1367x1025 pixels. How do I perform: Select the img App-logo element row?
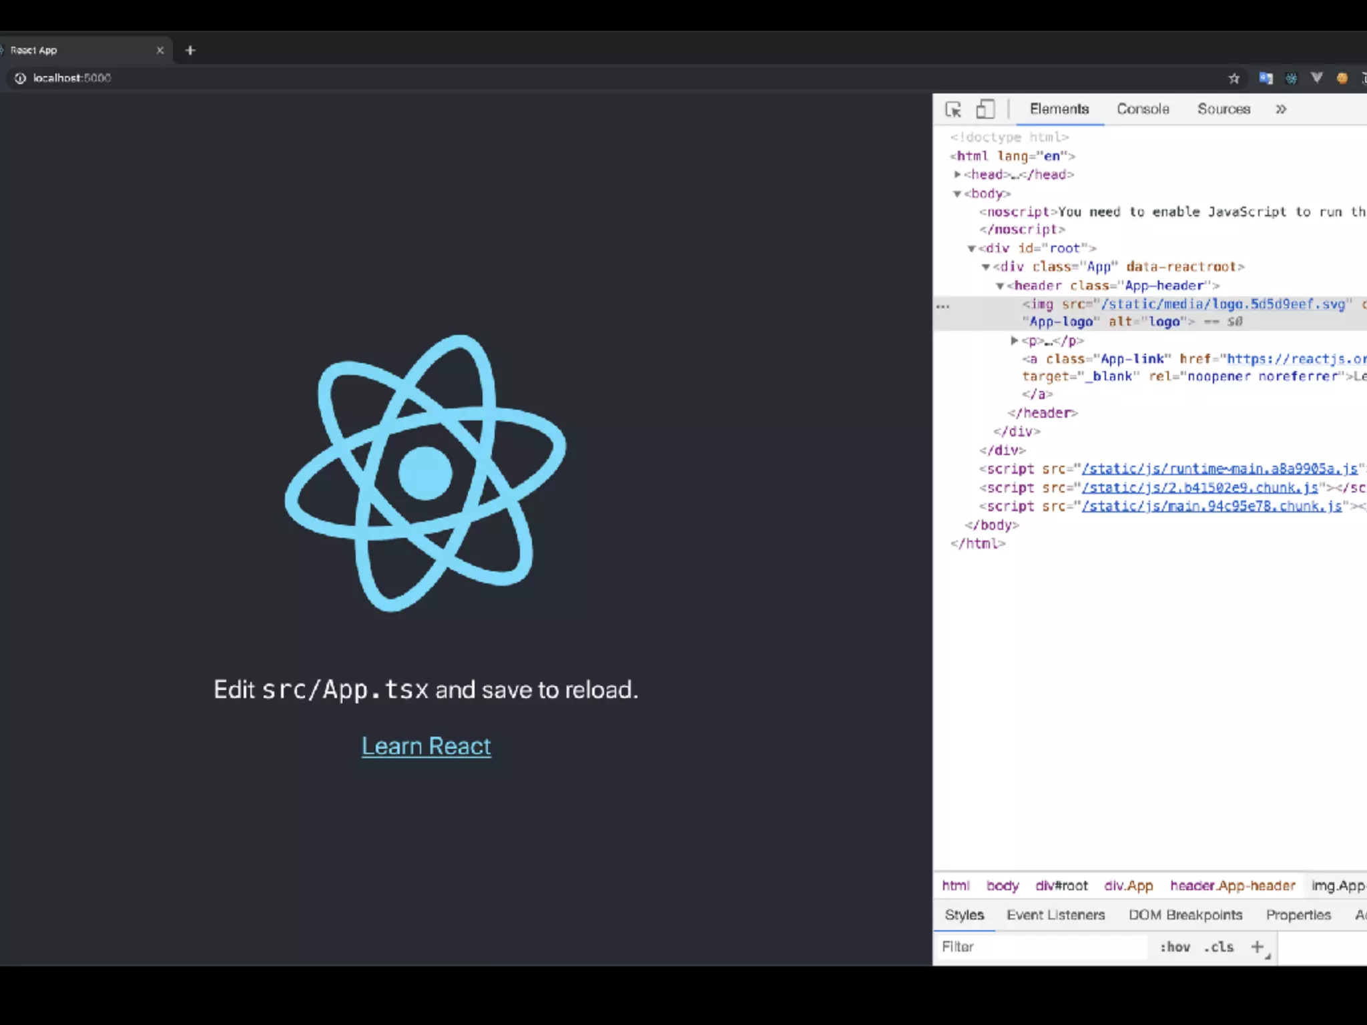tap(1150, 313)
